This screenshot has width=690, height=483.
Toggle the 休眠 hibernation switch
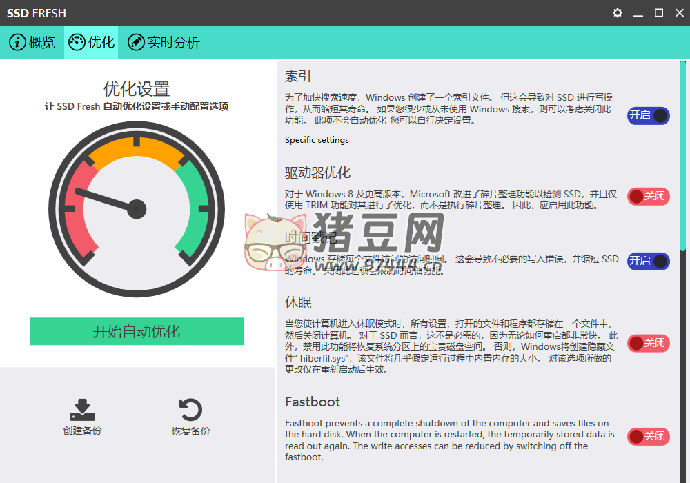click(648, 343)
